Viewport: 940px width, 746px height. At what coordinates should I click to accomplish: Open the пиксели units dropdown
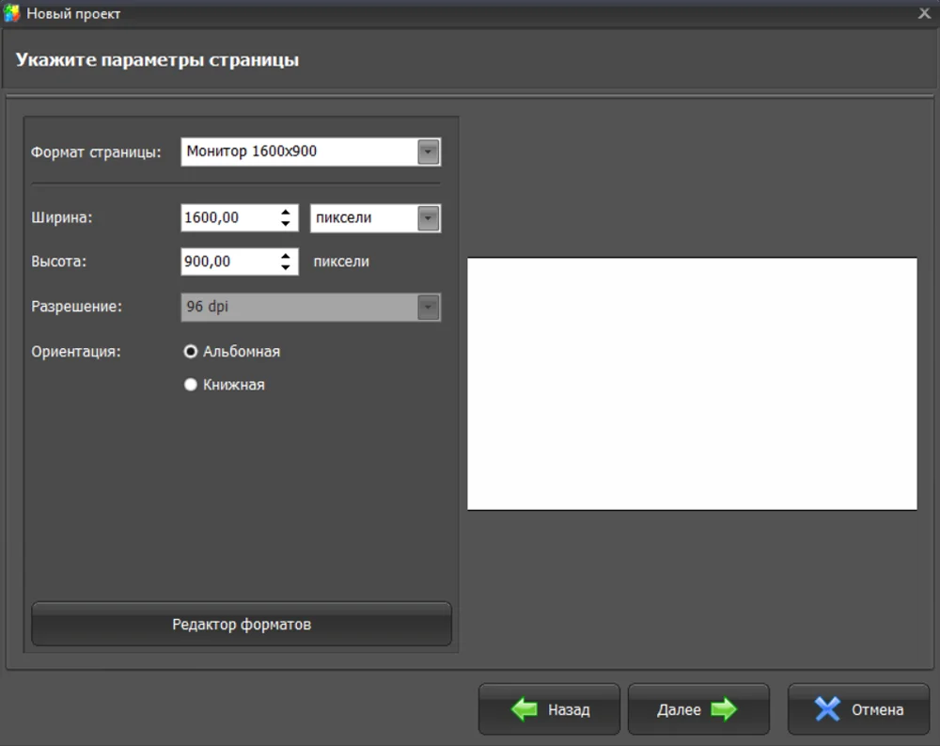pos(375,218)
